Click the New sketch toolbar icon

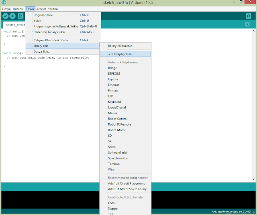pos(20,16)
